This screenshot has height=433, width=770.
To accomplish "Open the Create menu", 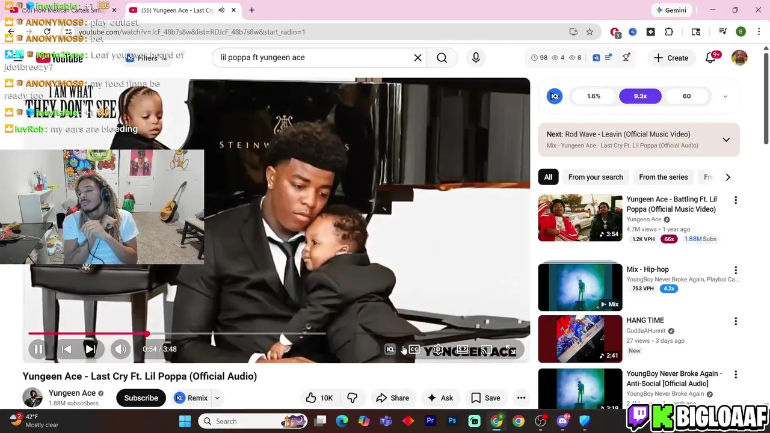I will pyautogui.click(x=671, y=58).
